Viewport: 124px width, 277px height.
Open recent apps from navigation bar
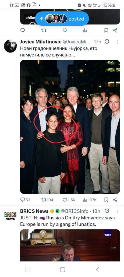click(x=28, y=270)
